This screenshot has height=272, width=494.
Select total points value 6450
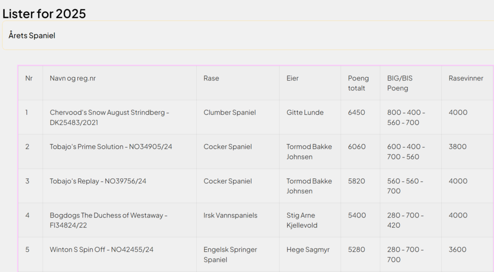click(357, 112)
